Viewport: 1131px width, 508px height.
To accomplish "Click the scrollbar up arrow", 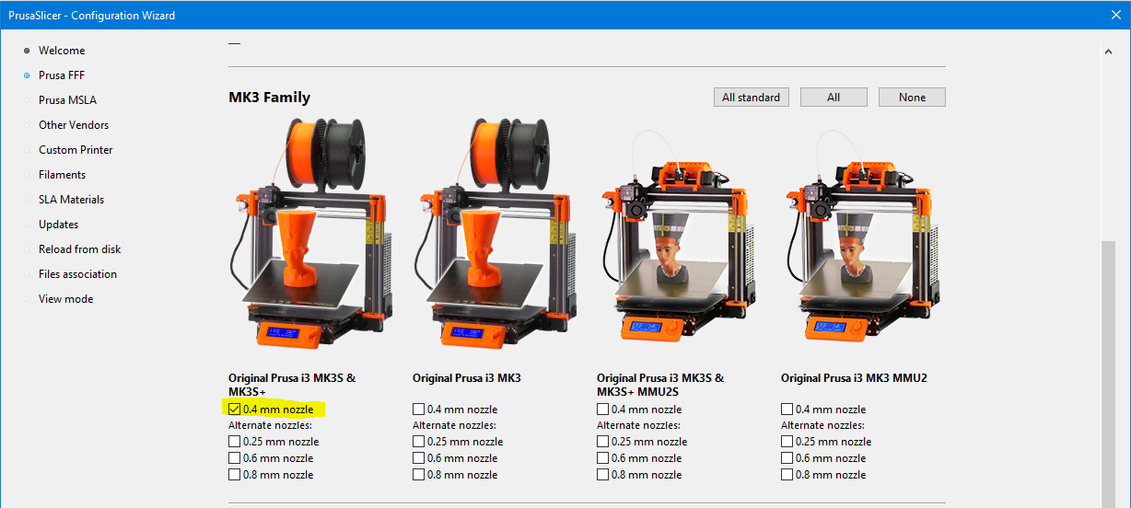I will (1108, 52).
